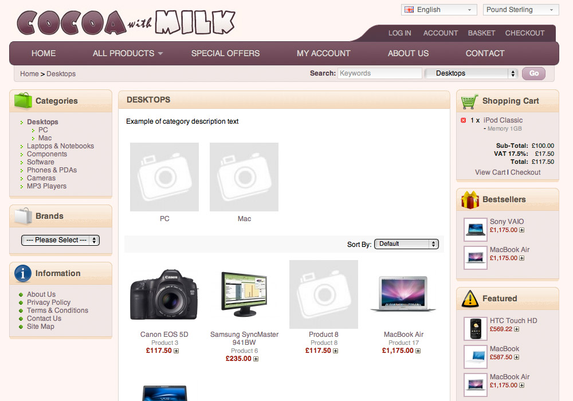Image resolution: width=573 pixels, height=401 pixels.
Task: Open Sony VAIO thumbnail in Bestsellers
Action: (x=476, y=230)
